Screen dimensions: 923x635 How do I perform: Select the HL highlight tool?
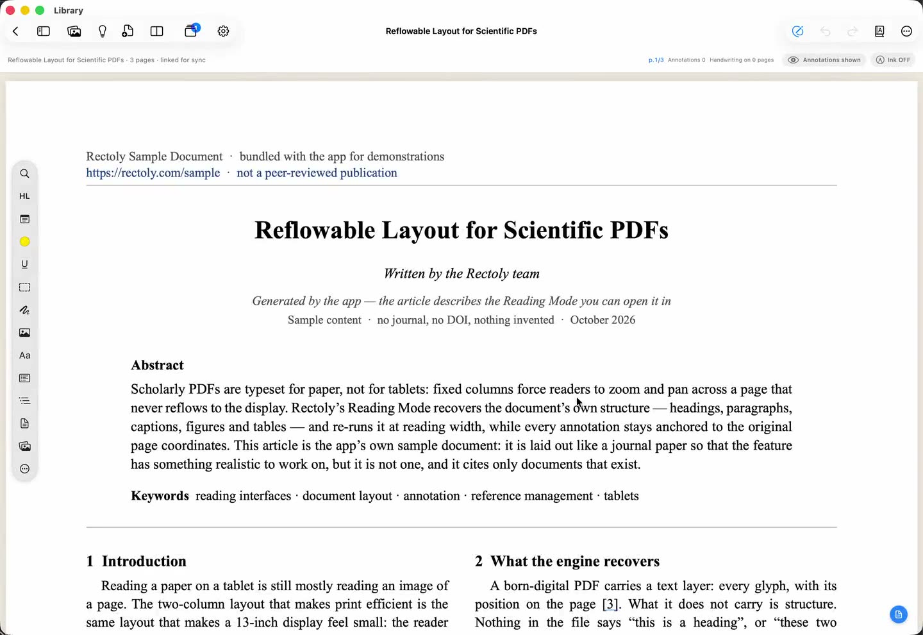pos(24,196)
